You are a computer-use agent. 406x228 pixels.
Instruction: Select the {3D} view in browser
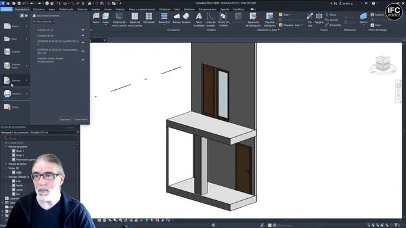(x=18, y=172)
